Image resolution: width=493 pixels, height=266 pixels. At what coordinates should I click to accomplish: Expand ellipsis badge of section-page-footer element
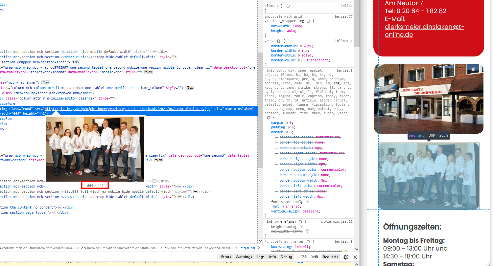(x=54, y=212)
